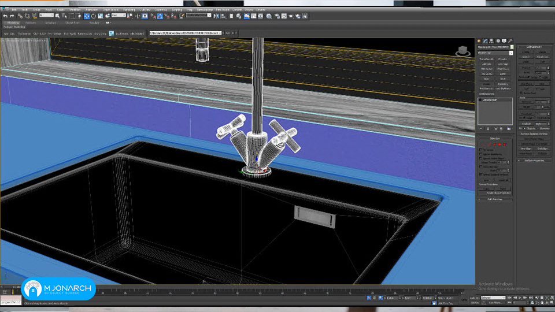The width and height of the screenshot is (555, 312).
Task: Enable the Show Normals checkbox
Action: point(480,166)
